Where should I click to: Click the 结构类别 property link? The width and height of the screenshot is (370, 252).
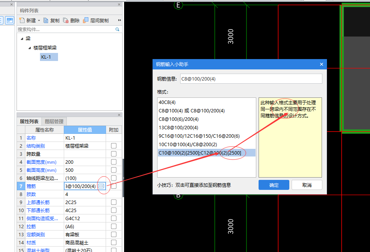pyautogui.click(x=36, y=146)
